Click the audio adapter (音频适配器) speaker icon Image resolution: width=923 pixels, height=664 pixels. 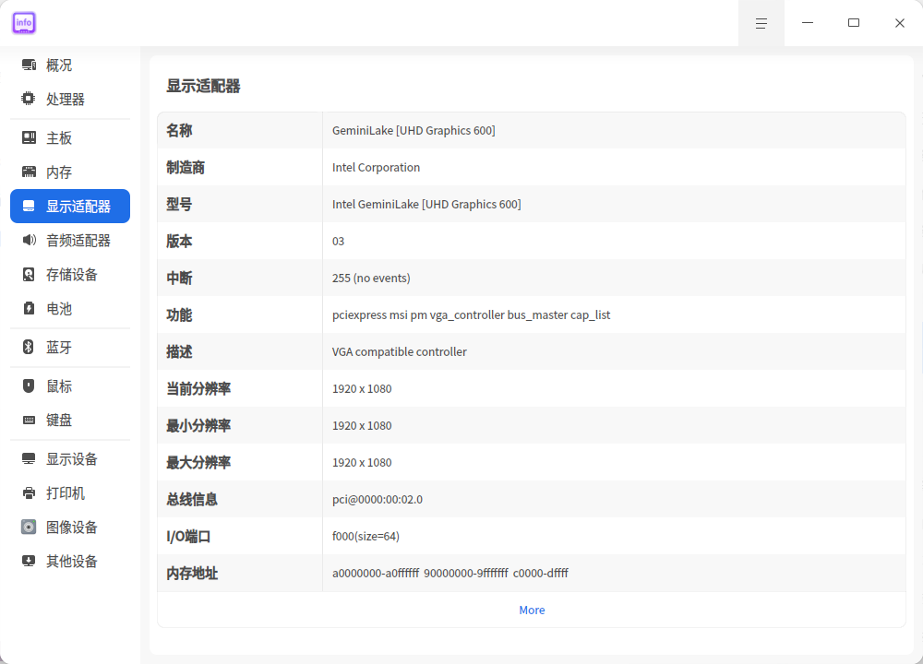[29, 240]
